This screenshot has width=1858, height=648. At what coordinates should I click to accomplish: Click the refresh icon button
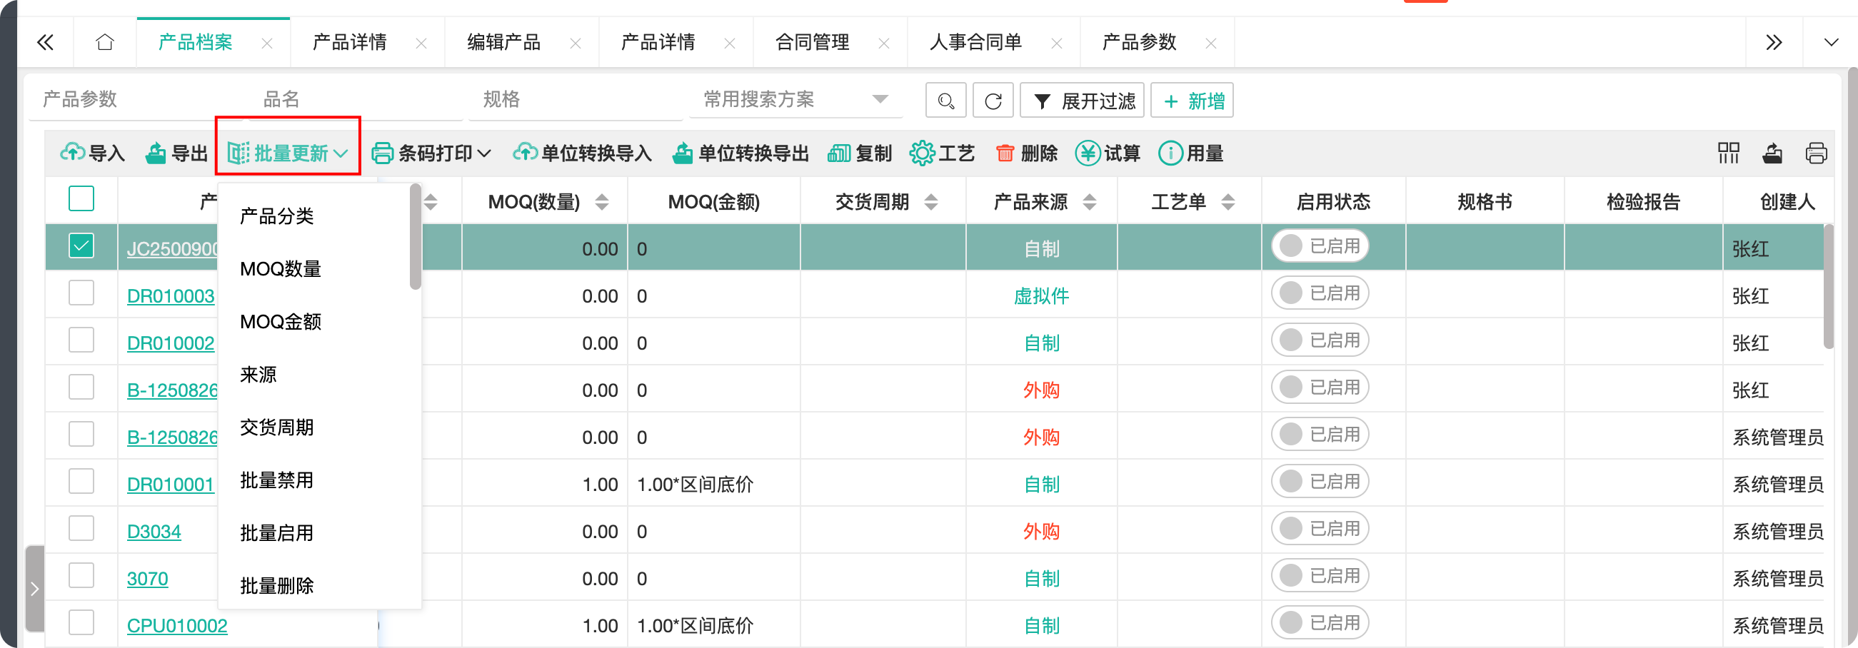tap(993, 101)
